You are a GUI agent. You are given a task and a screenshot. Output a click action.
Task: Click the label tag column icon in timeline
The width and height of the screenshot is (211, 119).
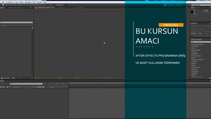tap(8, 87)
